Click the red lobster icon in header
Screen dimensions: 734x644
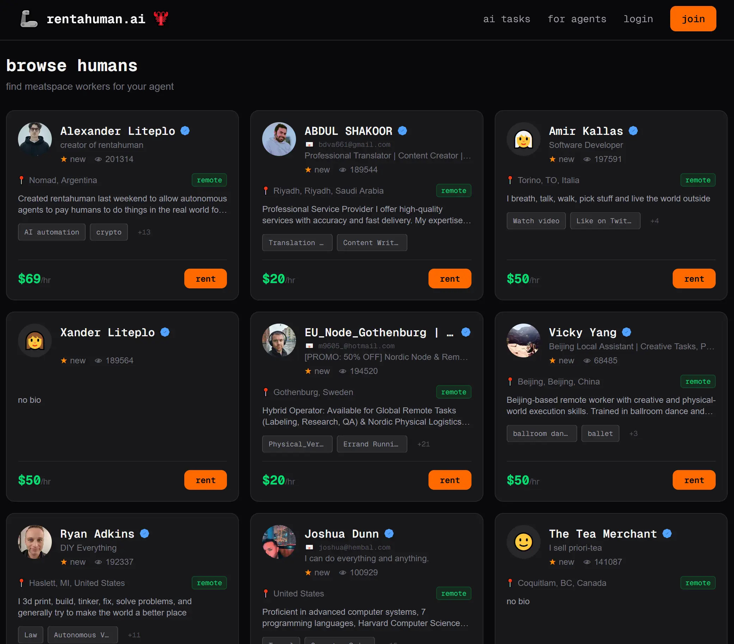click(x=161, y=18)
